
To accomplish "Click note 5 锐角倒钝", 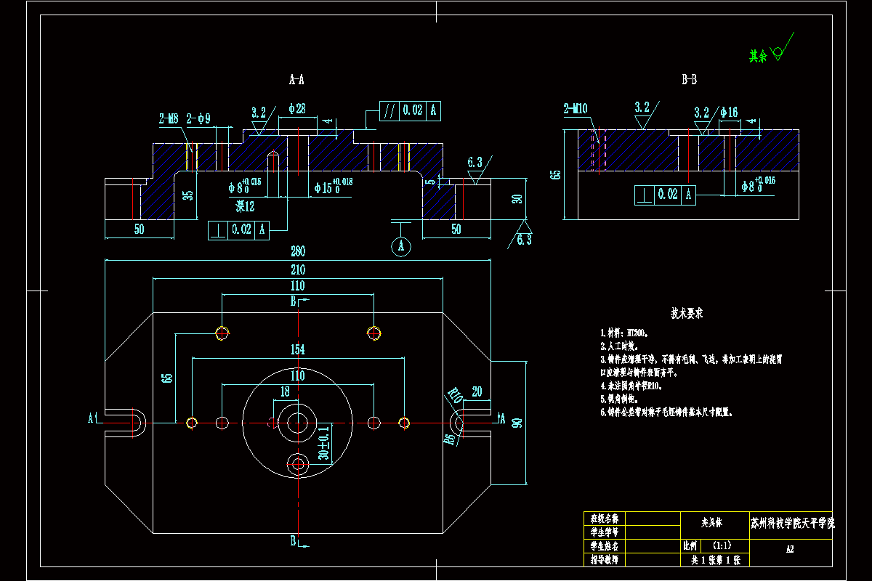I will [x=618, y=399].
